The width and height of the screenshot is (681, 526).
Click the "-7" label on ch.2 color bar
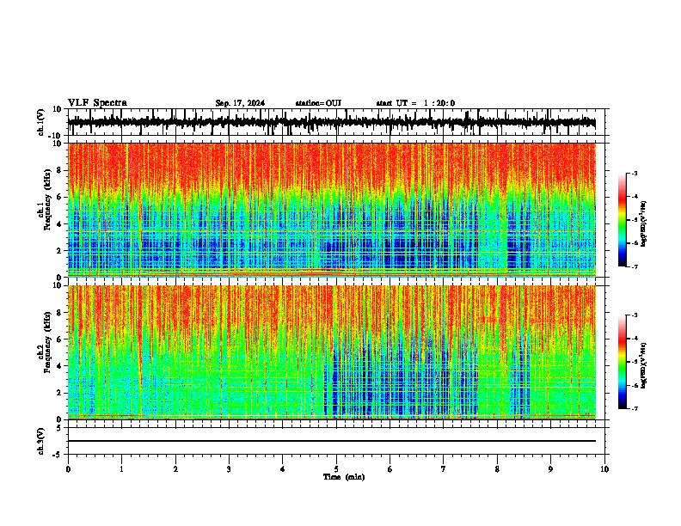pyautogui.click(x=634, y=409)
